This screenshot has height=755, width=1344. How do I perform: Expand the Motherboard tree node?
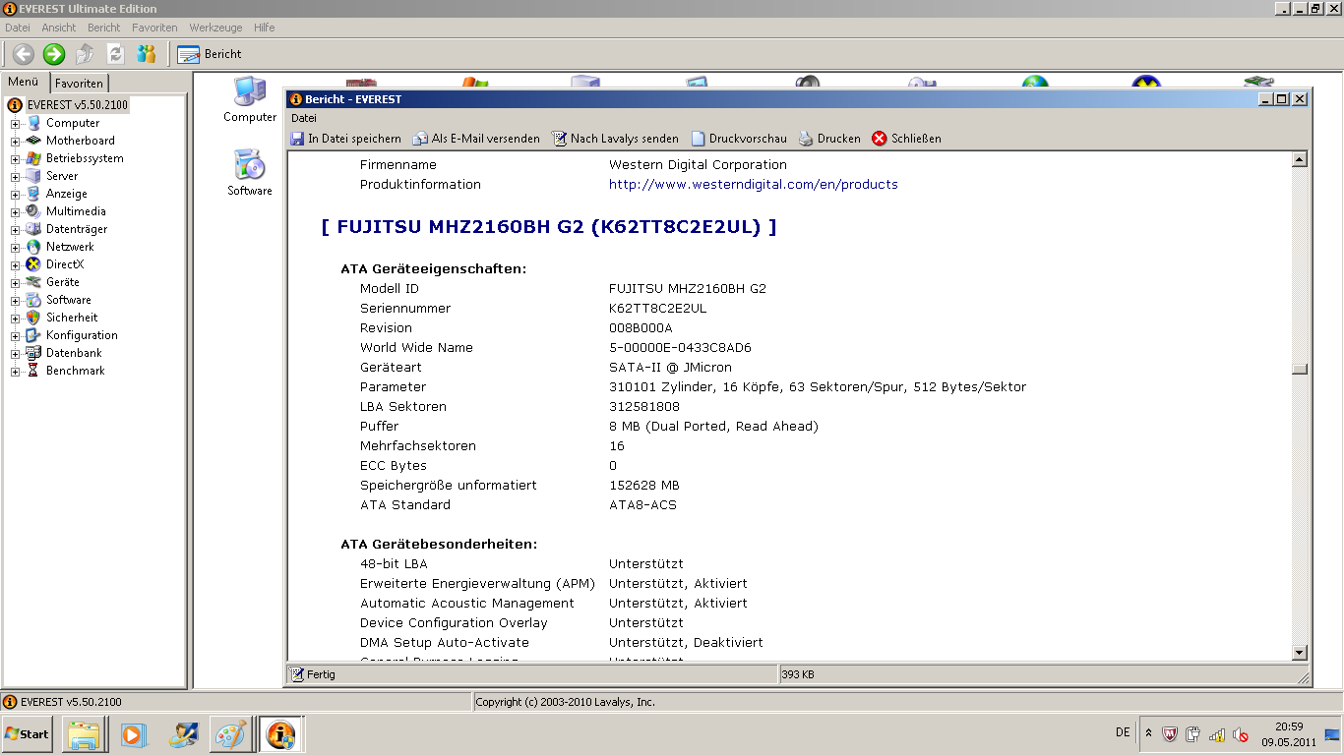pos(16,142)
